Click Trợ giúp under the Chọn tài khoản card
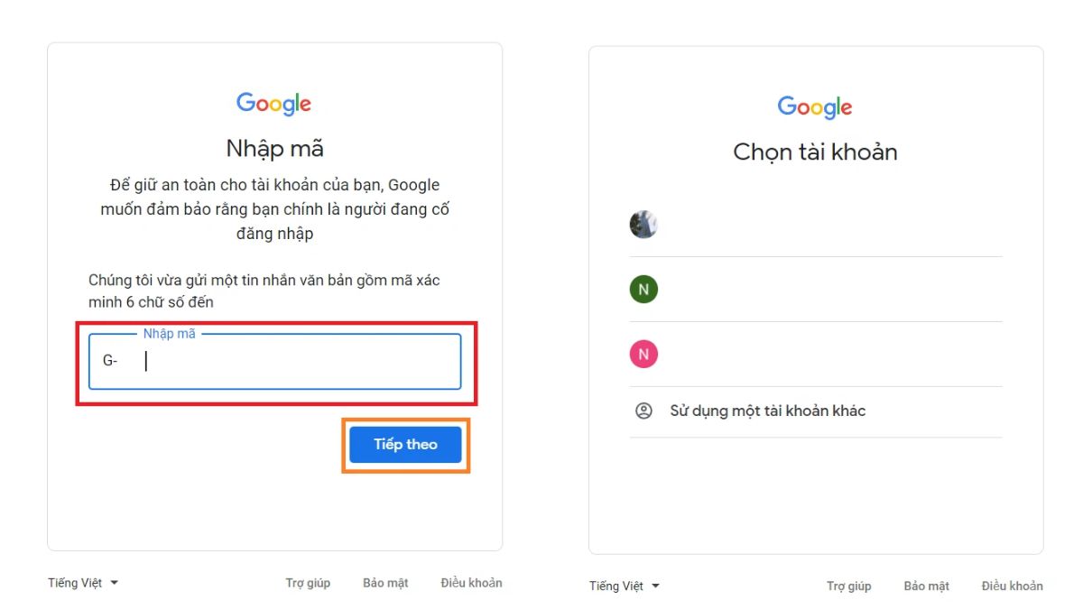Image resolution: width=1083 pixels, height=609 pixels. [849, 586]
